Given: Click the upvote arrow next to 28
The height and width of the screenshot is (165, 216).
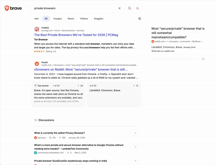Looking at the screenshot, I should 78,86.
